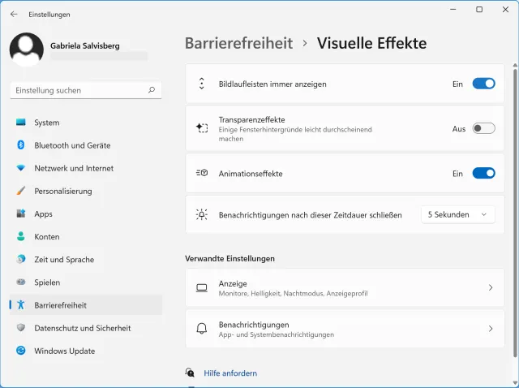
Task: Enable the Transparenzeffekte toggle
Action: [x=483, y=128]
